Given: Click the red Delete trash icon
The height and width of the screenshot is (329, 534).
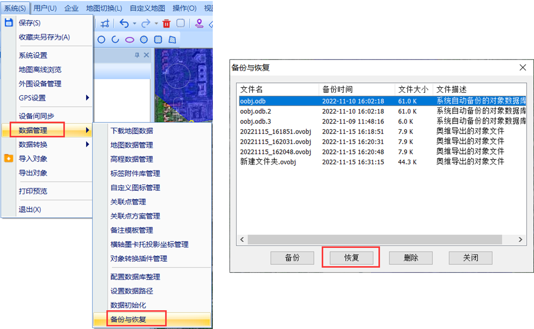Looking at the screenshot, I should click(166, 23).
